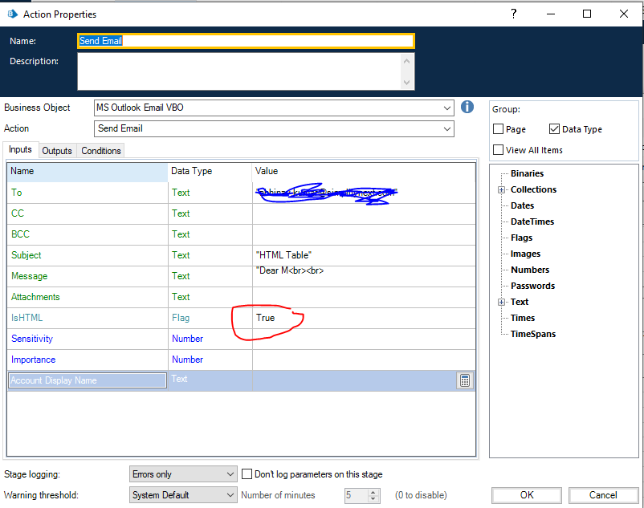
Task: Select Flags in the data tree
Action: click(x=521, y=238)
